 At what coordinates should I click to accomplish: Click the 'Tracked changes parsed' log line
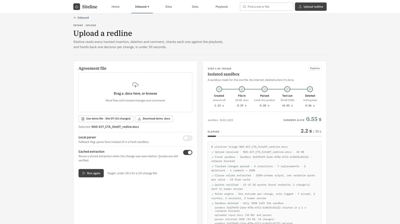(259, 168)
